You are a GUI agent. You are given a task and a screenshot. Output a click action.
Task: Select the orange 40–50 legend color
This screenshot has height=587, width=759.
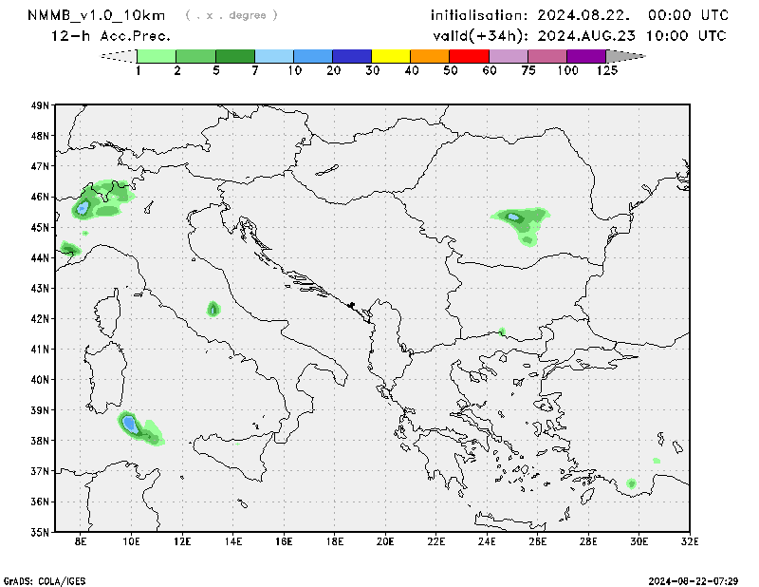click(x=430, y=56)
